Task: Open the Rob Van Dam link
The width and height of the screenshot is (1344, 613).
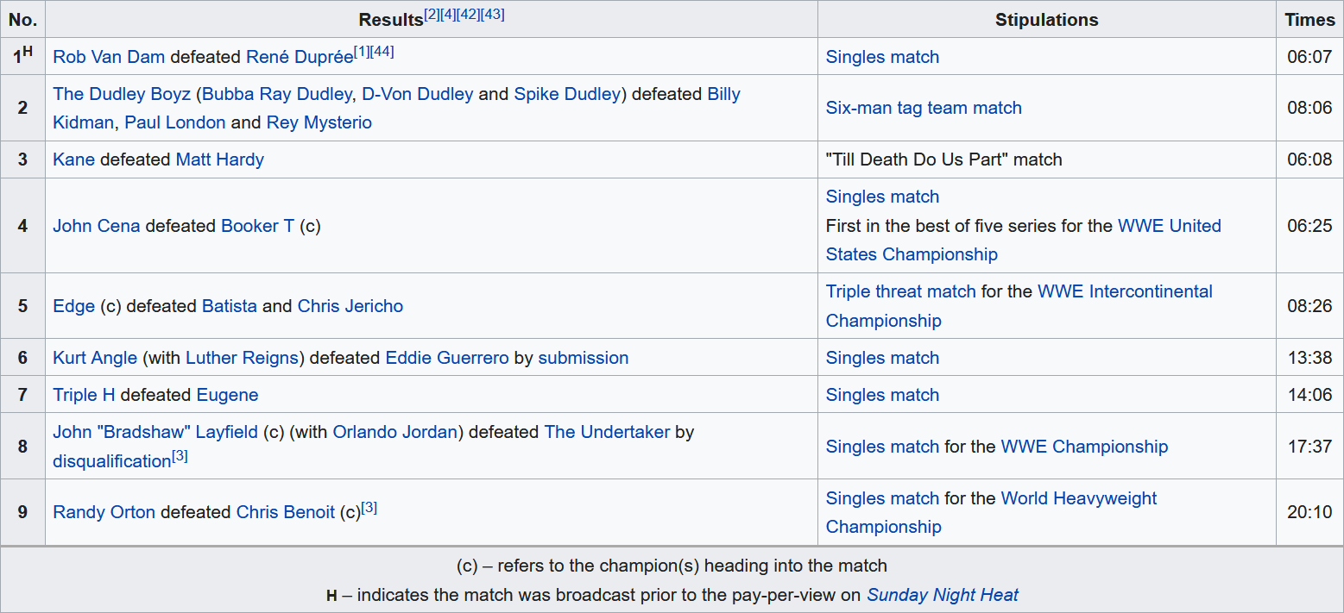Action: point(109,57)
